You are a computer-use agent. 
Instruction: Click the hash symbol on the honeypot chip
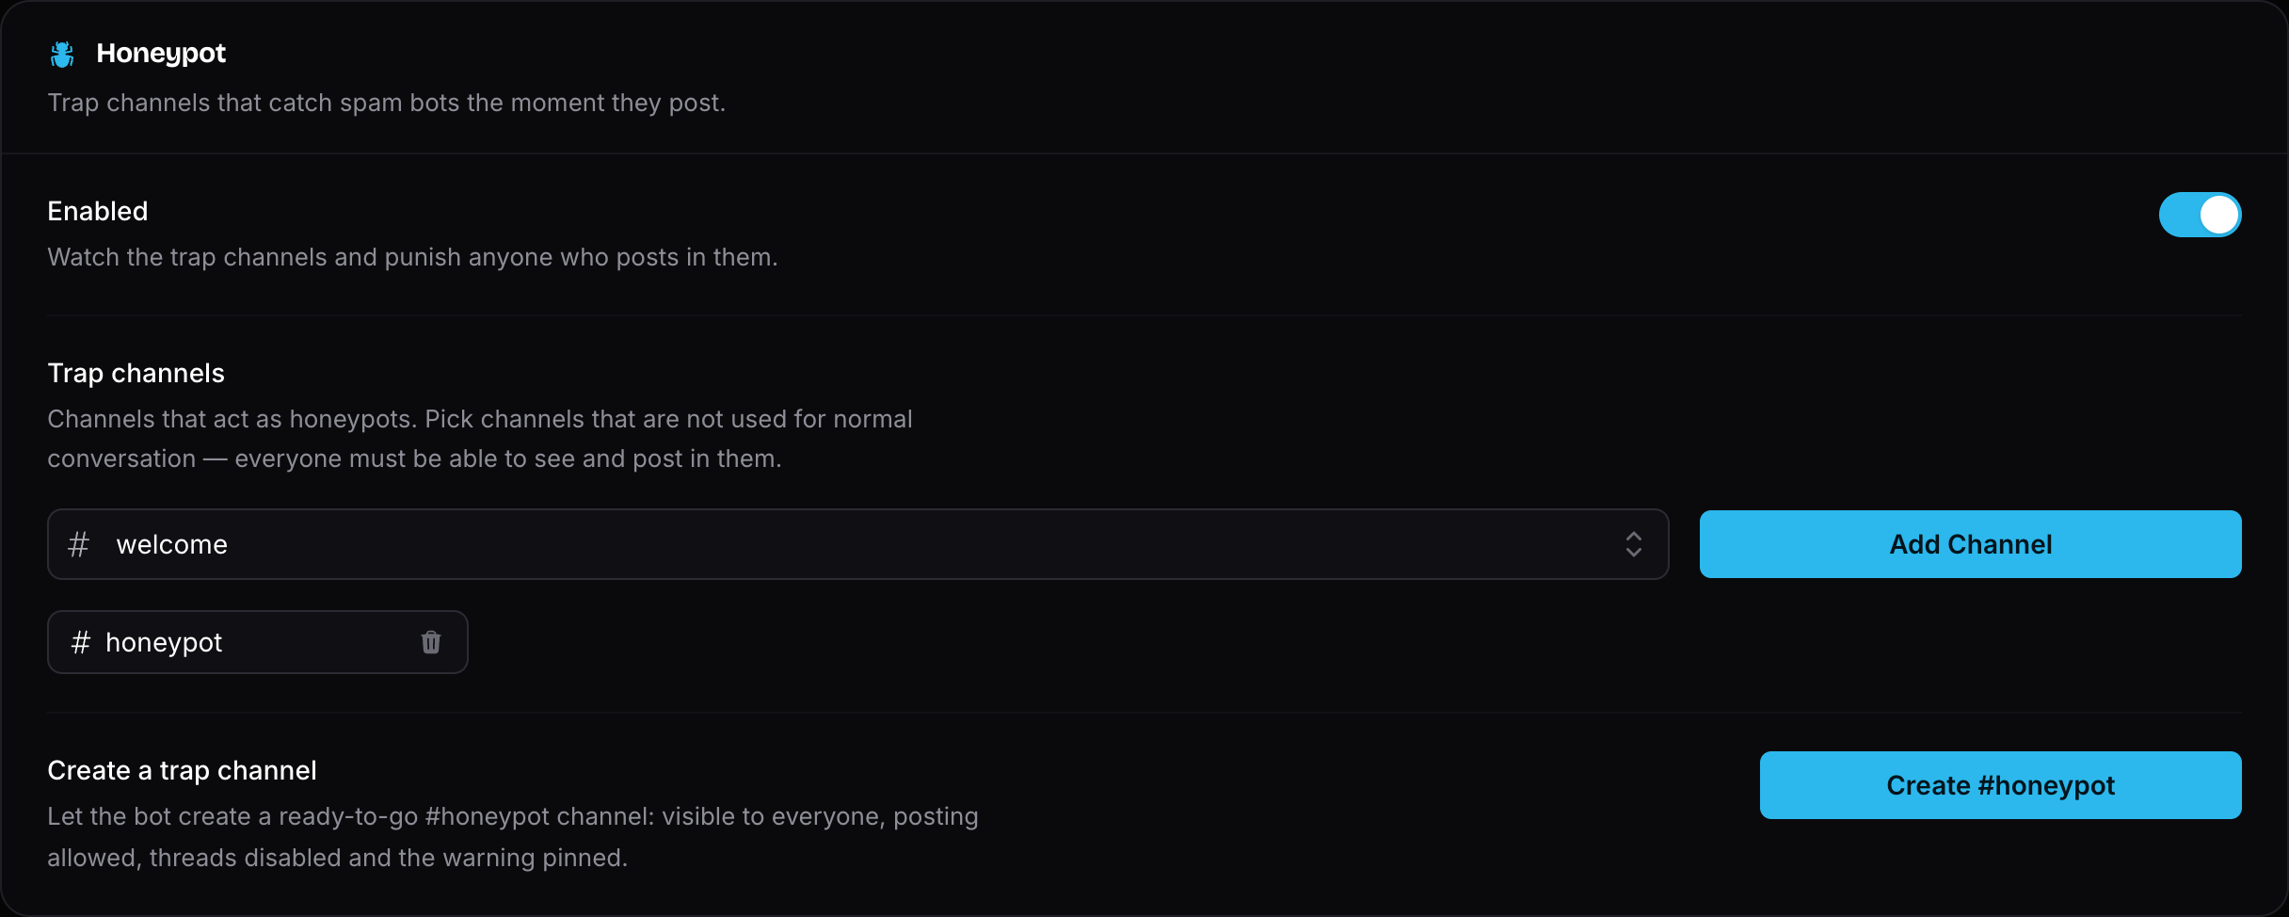coord(81,642)
